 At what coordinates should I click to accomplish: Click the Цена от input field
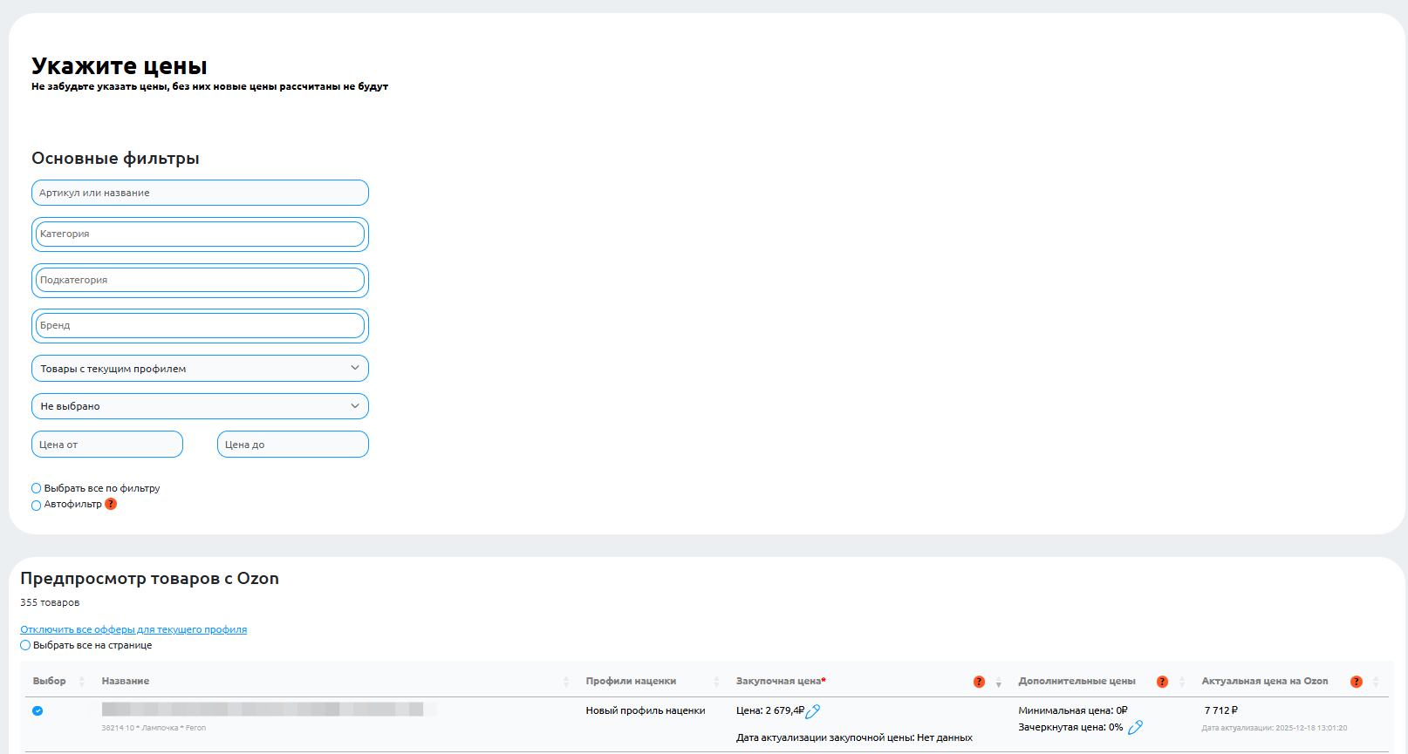(107, 445)
